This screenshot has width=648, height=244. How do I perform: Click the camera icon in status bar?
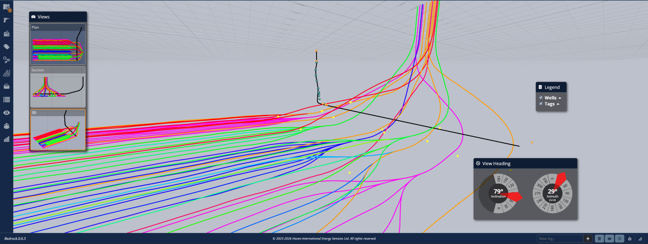click(610, 239)
